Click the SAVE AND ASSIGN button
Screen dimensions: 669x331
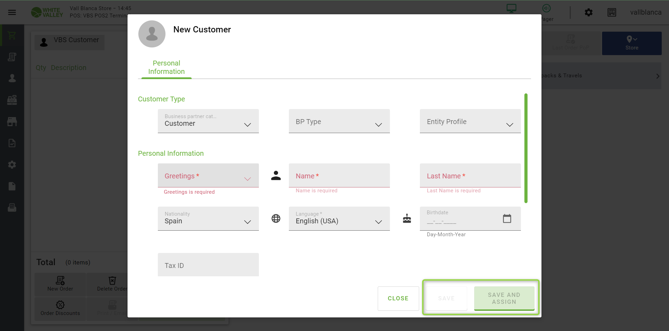pyautogui.click(x=504, y=299)
